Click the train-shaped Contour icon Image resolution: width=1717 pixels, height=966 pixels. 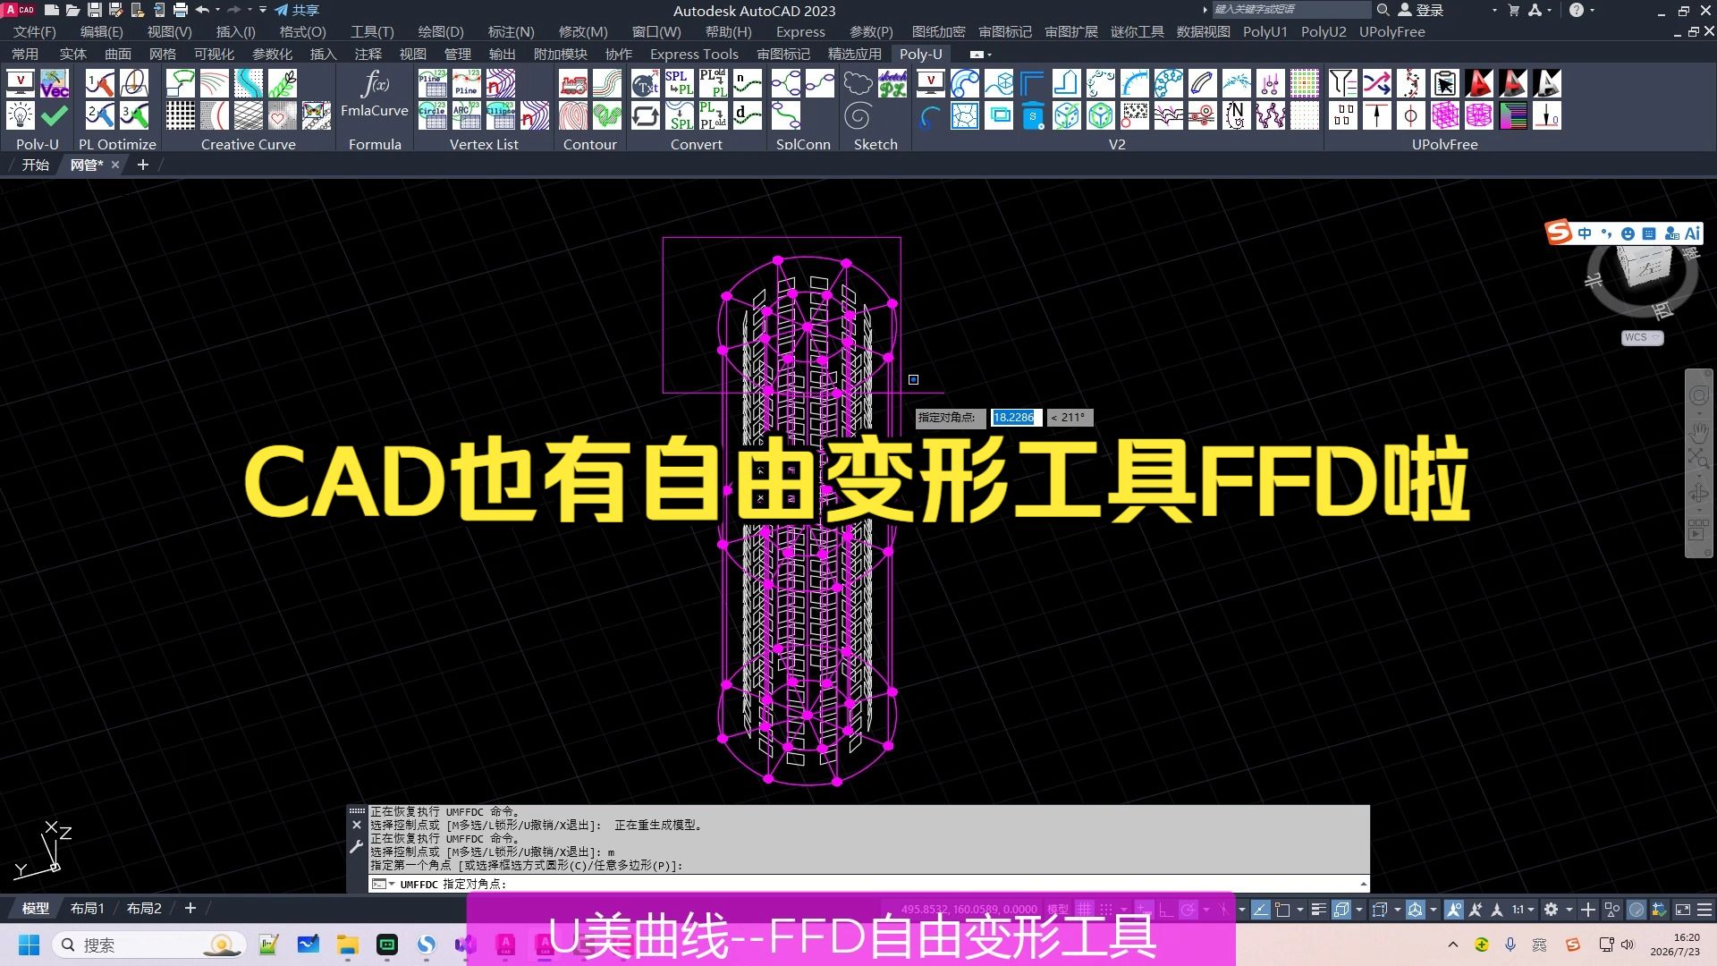573,83
